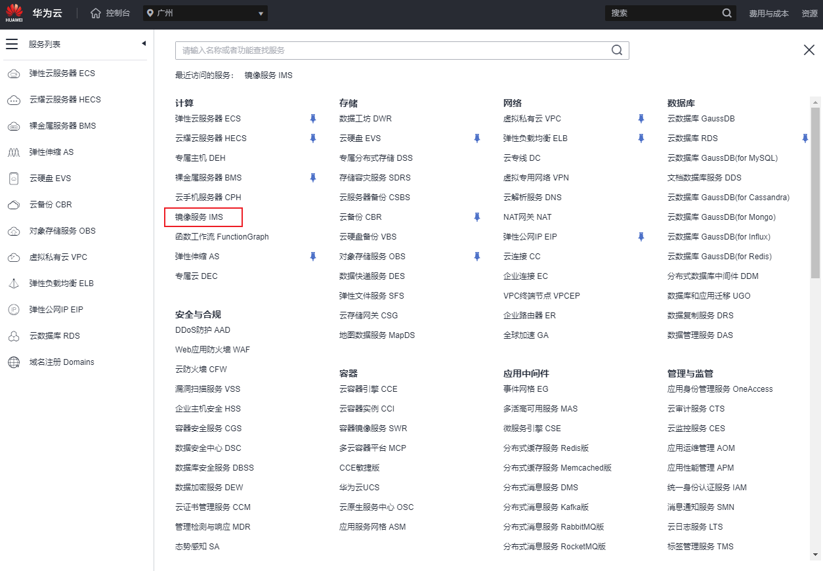Toggle the pin for 云数据库 RDS
Viewport: 823px width, 571px height.
click(x=805, y=138)
